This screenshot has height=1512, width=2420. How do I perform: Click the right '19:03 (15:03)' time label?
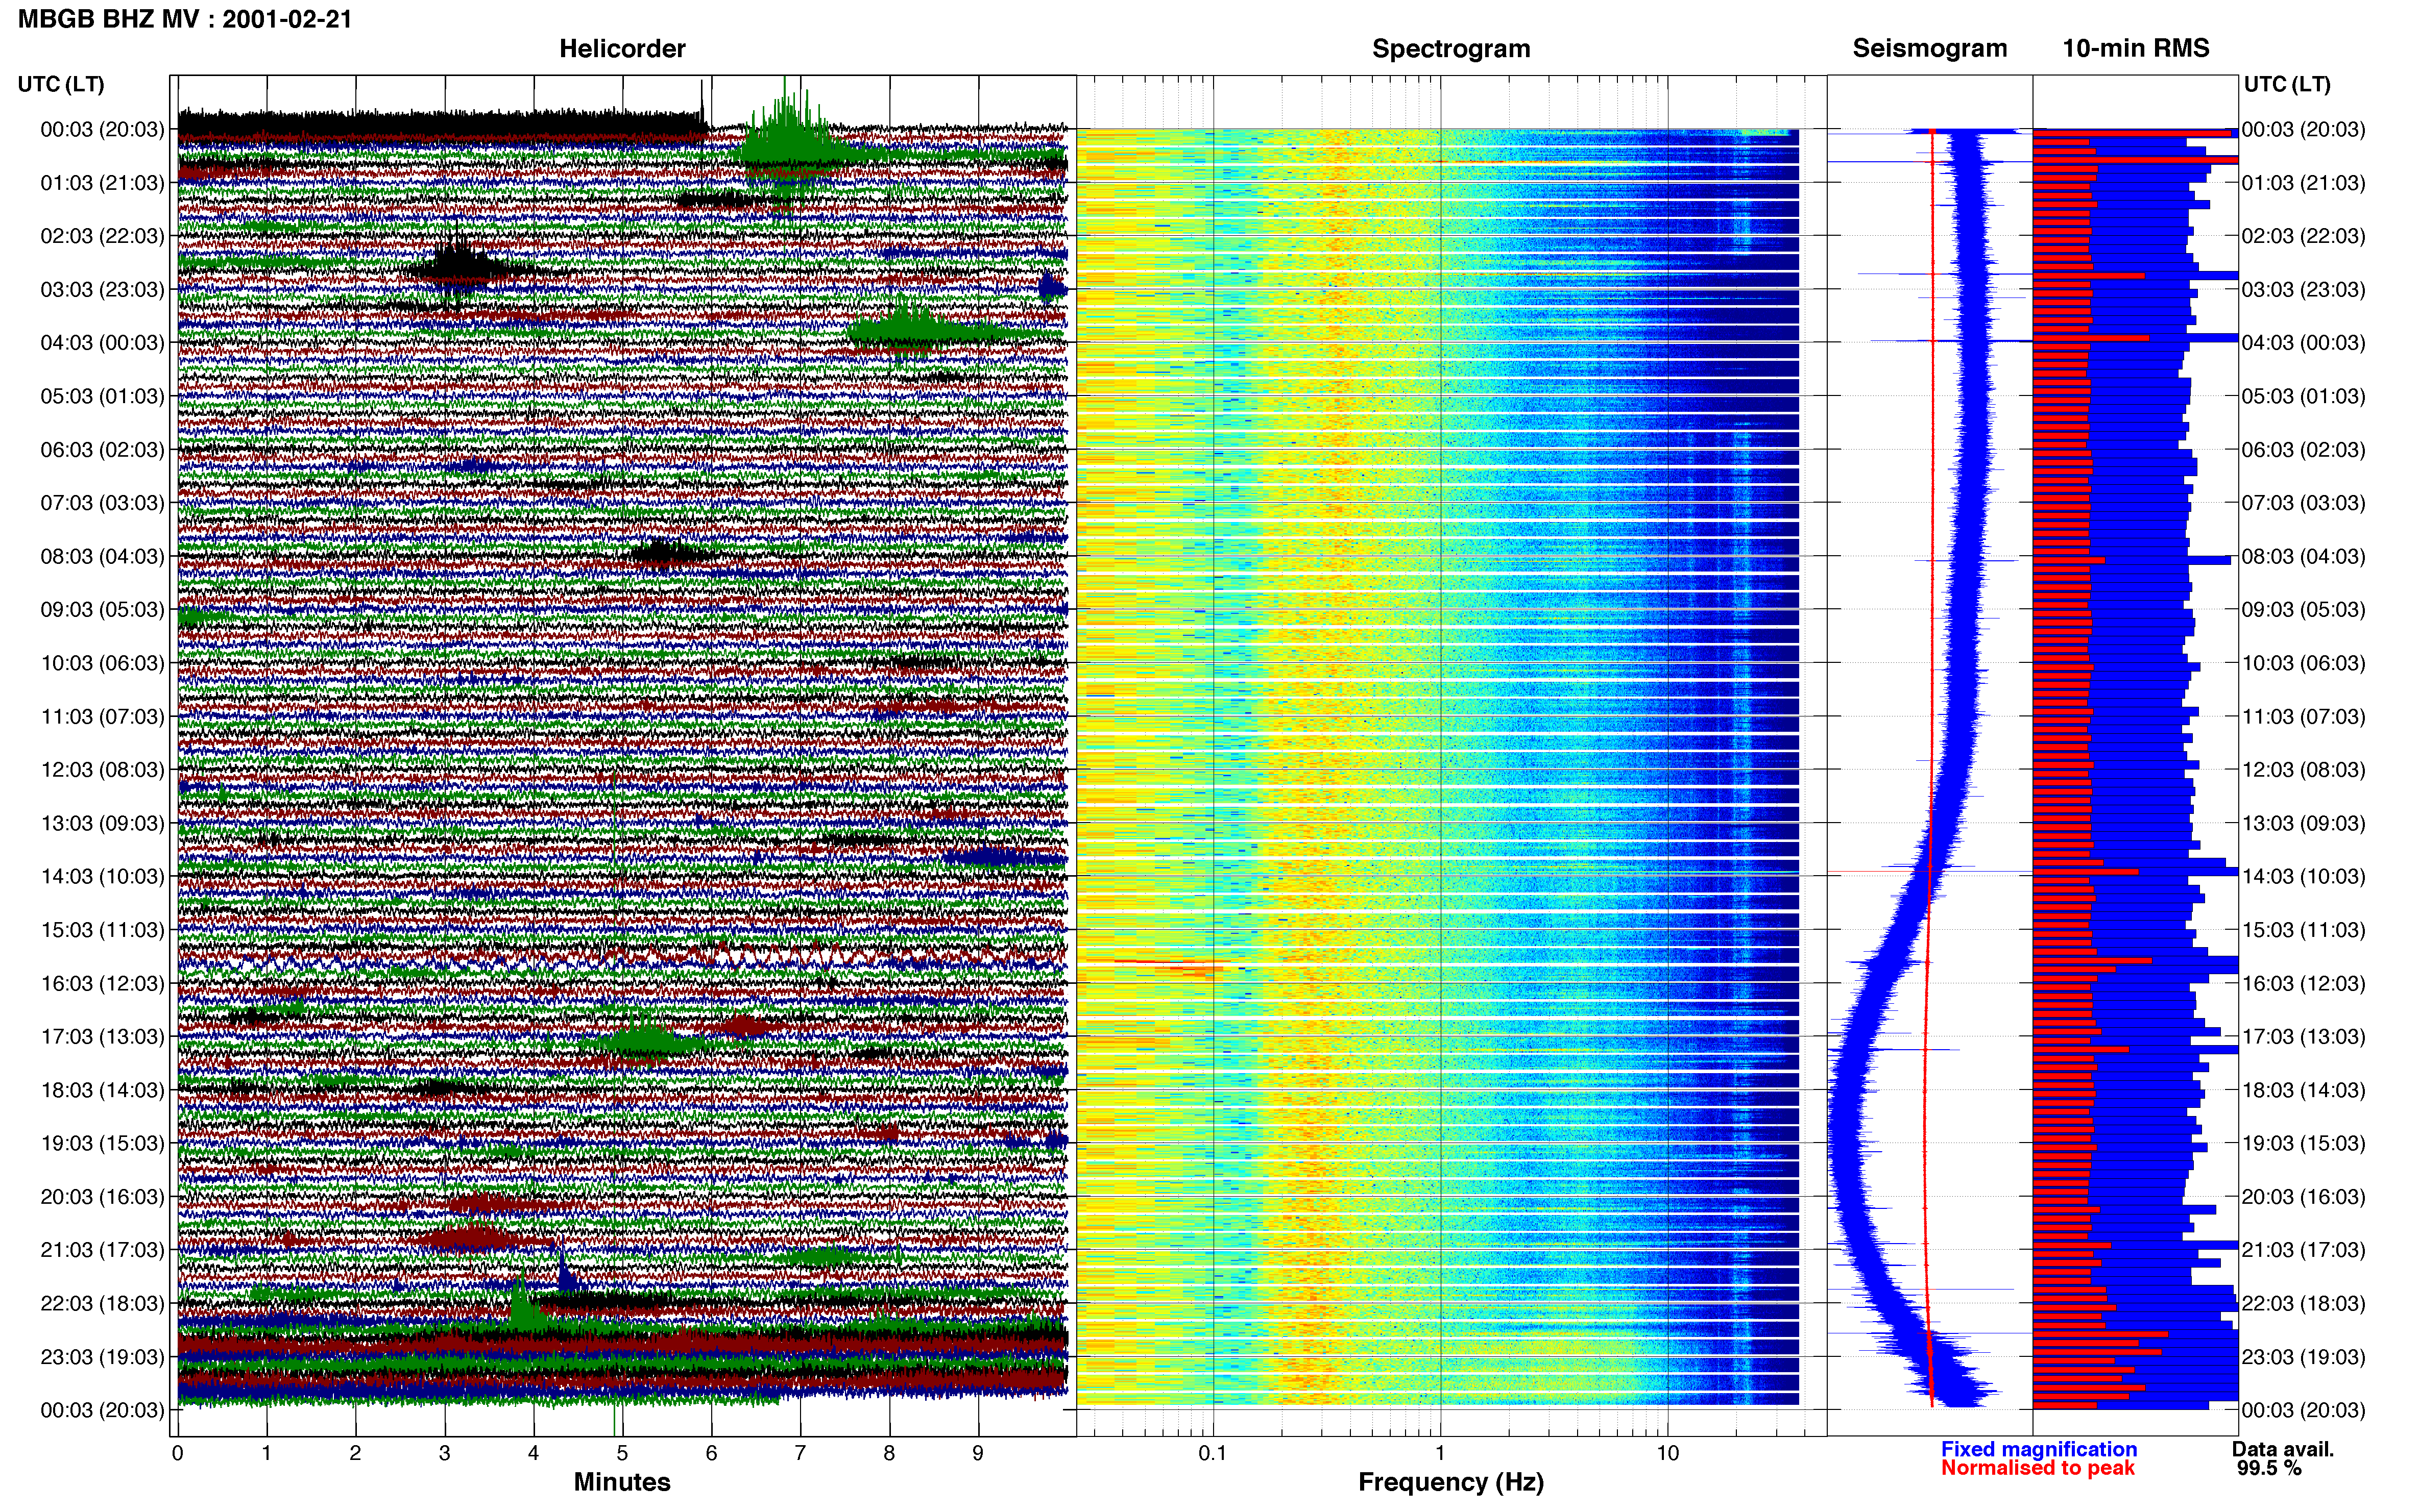2304,1143
